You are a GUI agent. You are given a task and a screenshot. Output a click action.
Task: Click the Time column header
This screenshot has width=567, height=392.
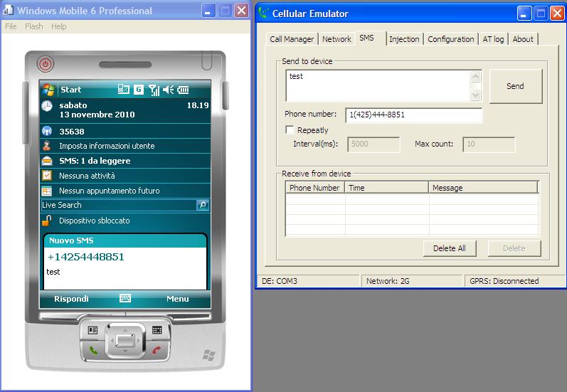click(386, 188)
